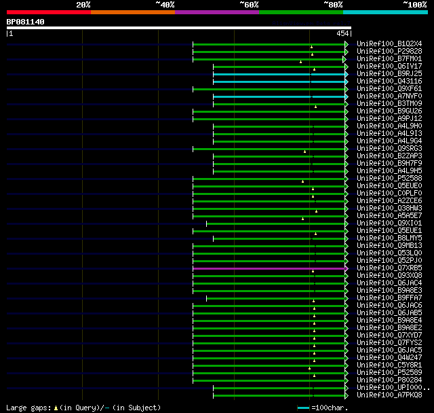
Task: Open the UniRef100_Q9XI01 hit label
Action: (x=389, y=223)
